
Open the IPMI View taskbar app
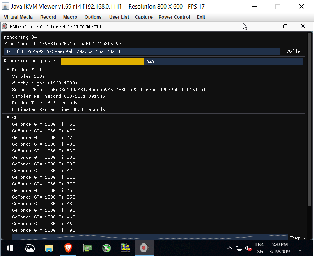click(x=126, y=248)
